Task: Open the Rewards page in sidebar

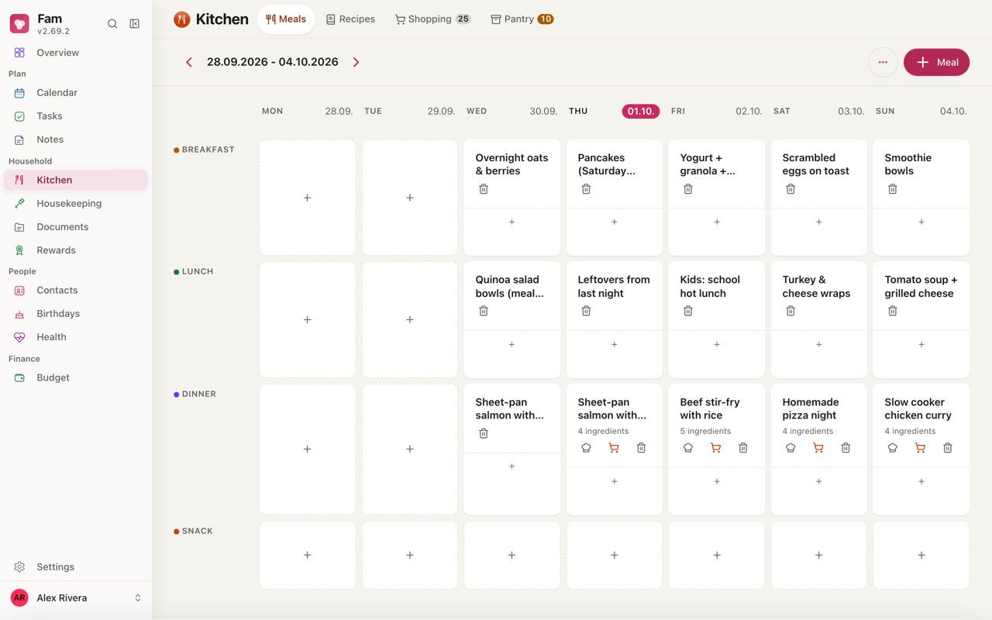Action: [76, 250]
